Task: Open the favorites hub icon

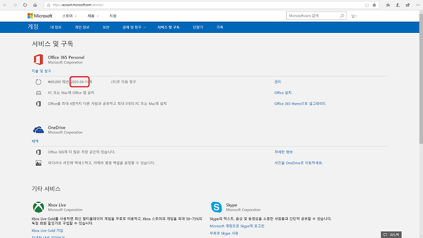Action: (x=388, y=5)
